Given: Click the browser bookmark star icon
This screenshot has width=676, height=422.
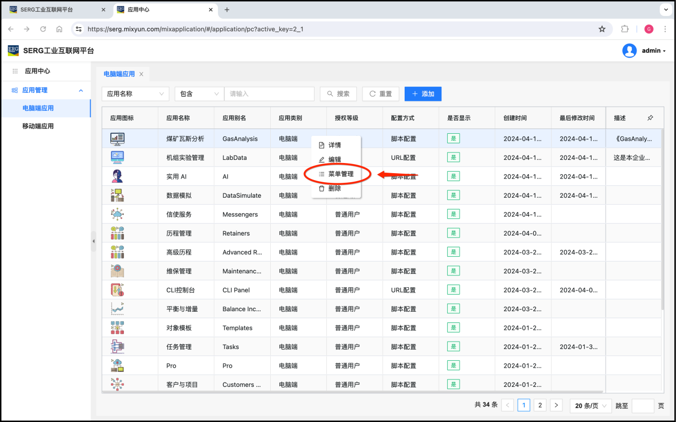Looking at the screenshot, I should click(x=602, y=29).
